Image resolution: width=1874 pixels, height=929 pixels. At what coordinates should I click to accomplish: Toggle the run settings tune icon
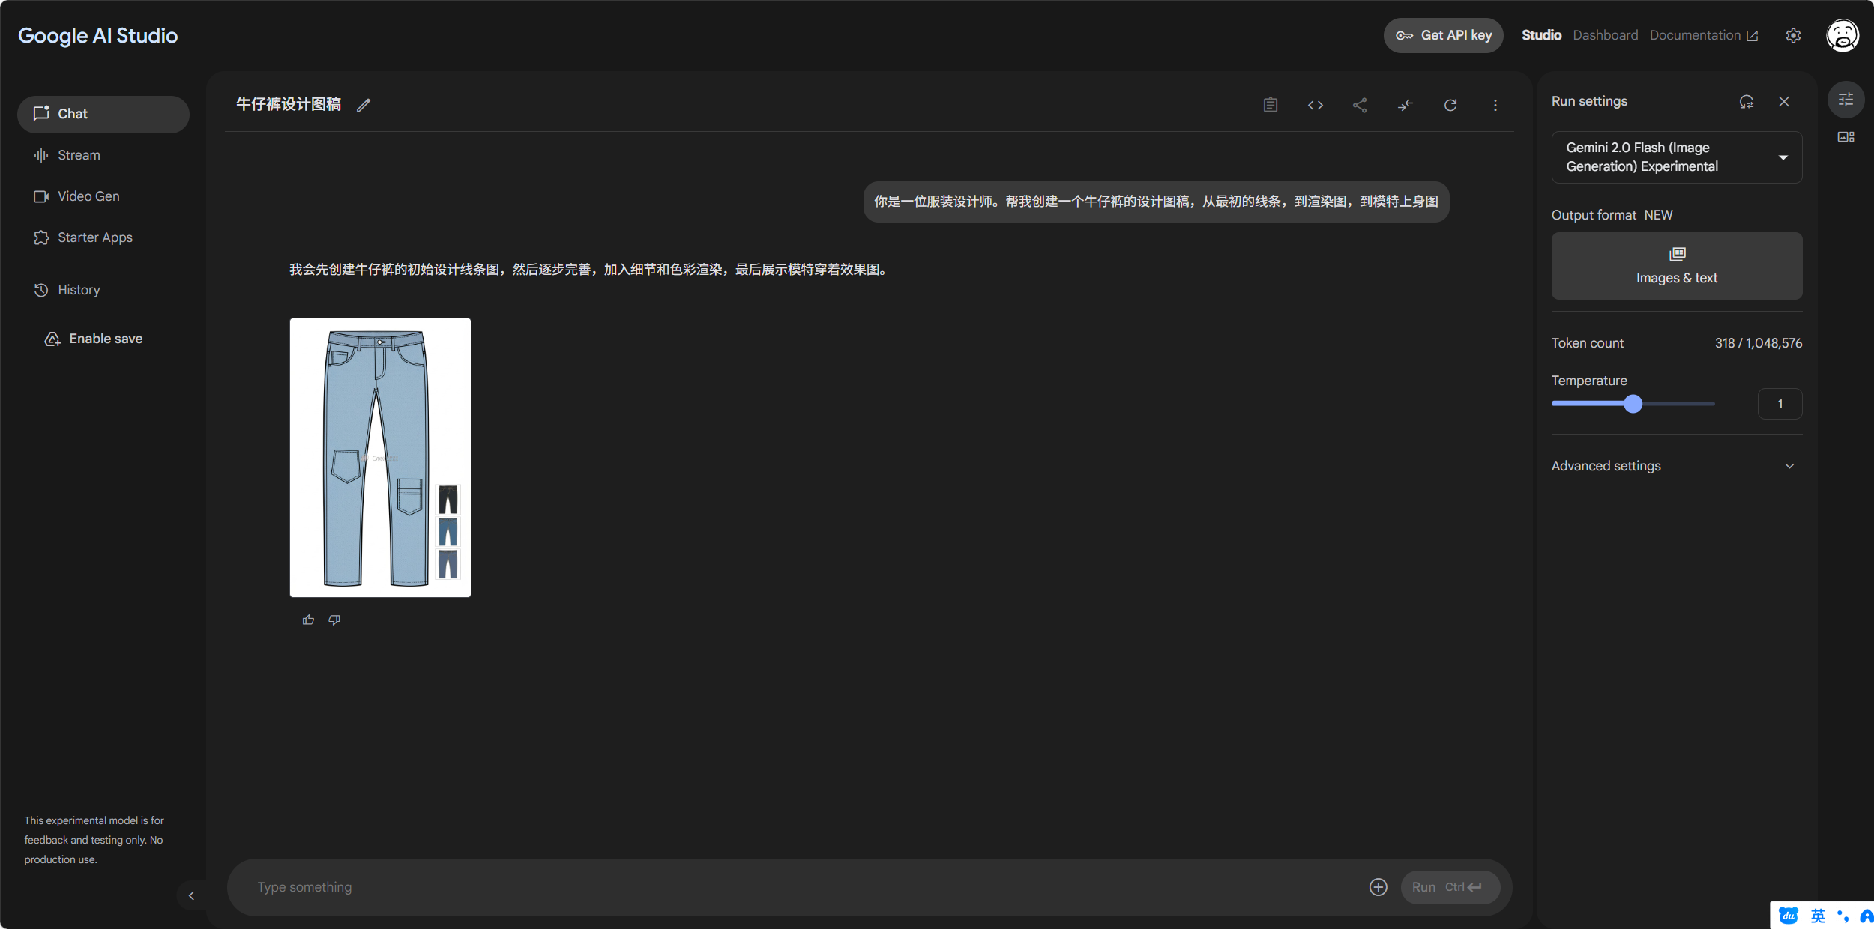(1846, 100)
